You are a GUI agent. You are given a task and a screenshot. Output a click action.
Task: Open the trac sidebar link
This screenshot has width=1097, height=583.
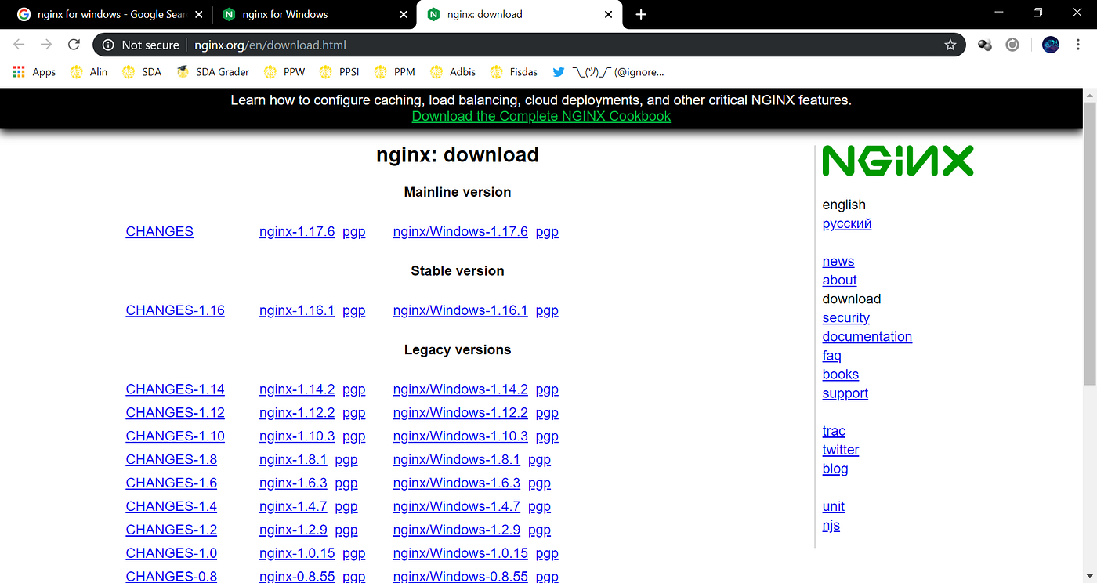point(834,431)
